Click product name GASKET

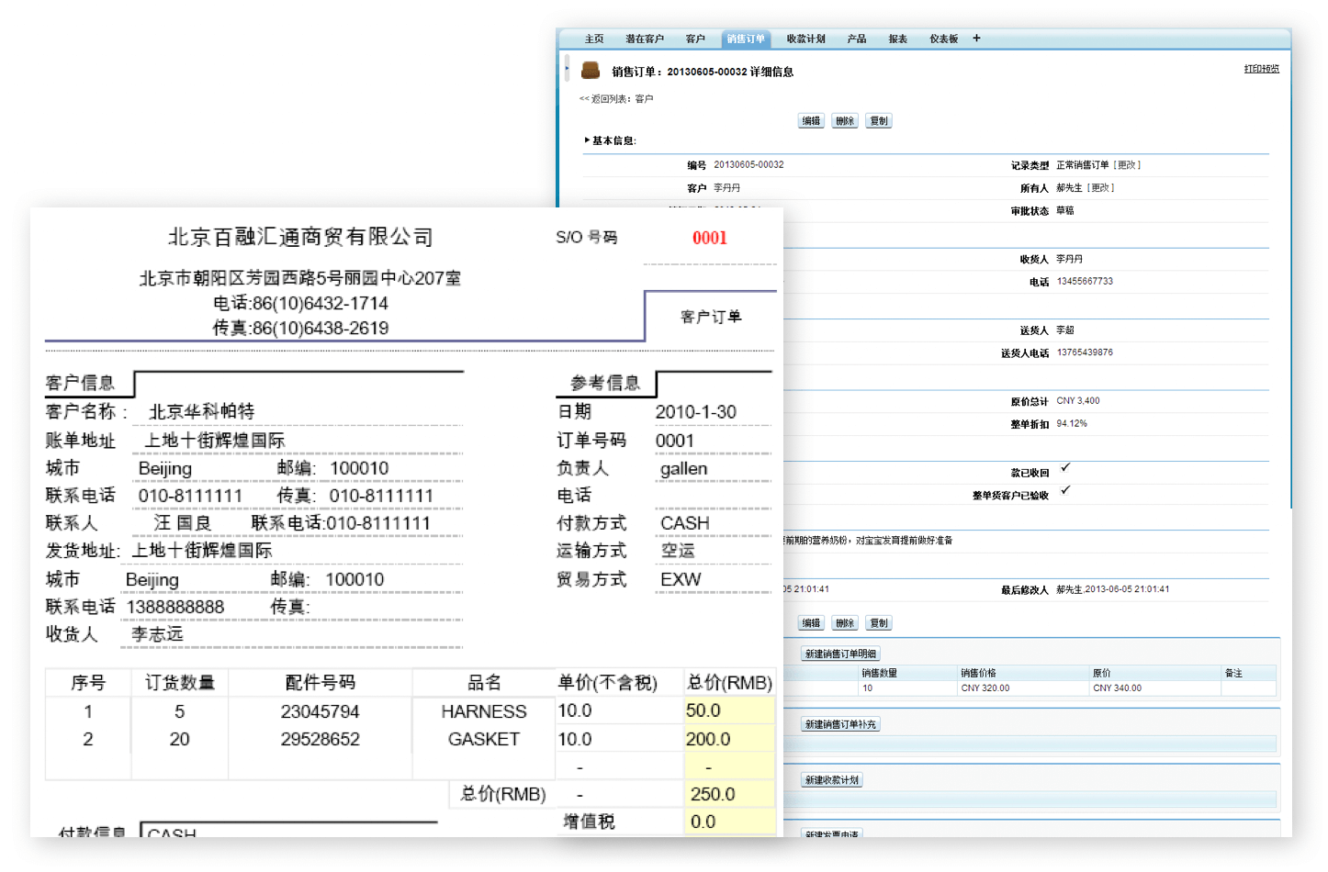point(484,739)
